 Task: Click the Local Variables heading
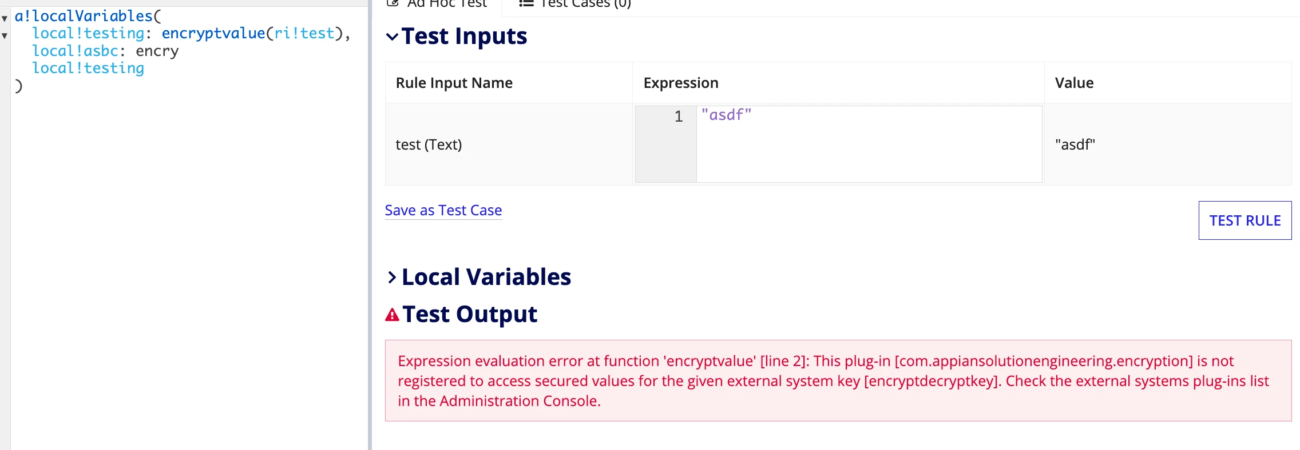(x=486, y=277)
